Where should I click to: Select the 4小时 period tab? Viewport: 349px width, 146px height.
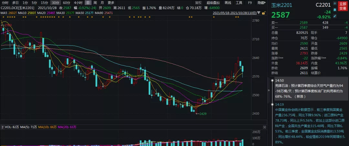78,3
